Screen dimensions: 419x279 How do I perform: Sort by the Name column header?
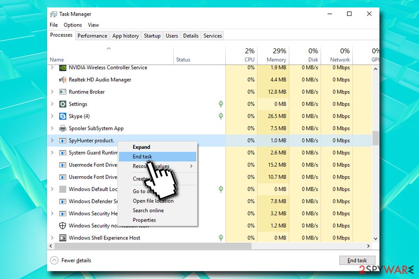tap(111, 55)
